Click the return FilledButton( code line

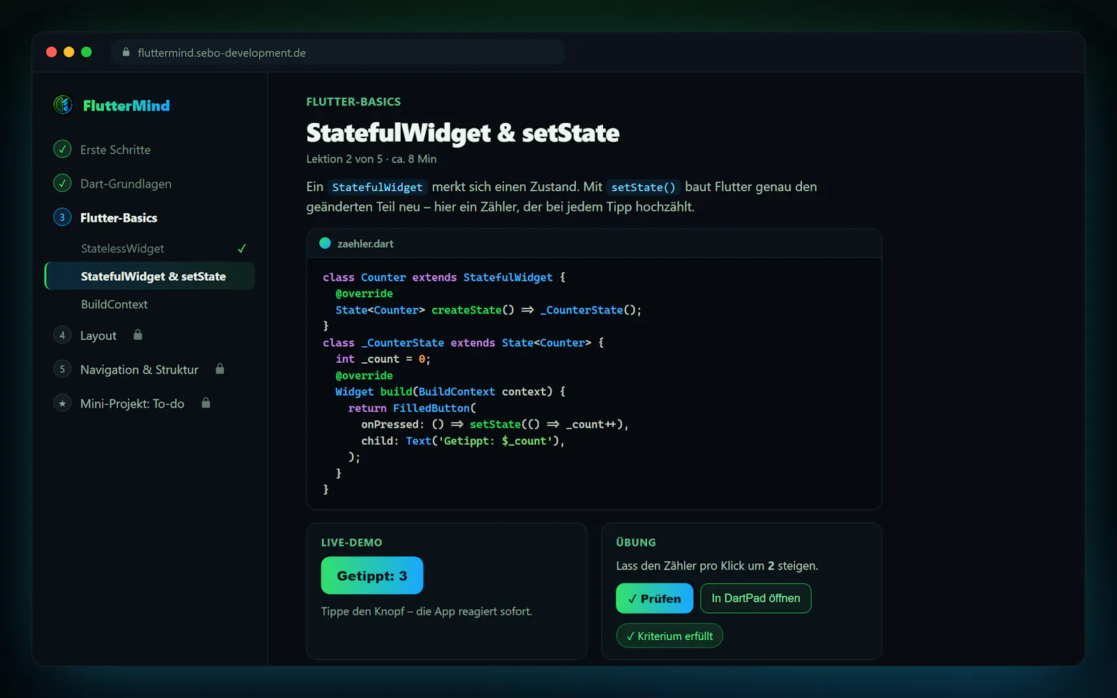[x=412, y=408]
